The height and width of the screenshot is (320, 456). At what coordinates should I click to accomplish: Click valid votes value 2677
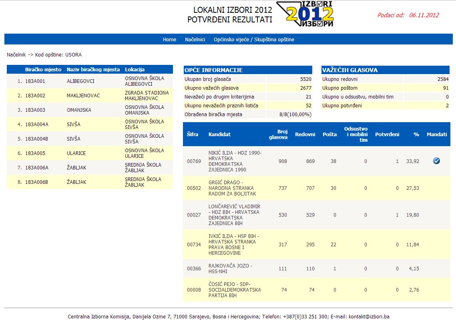tap(305, 88)
